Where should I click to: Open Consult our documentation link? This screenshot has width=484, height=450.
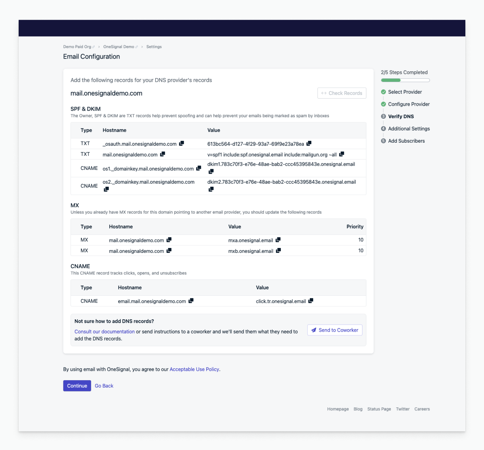point(104,332)
